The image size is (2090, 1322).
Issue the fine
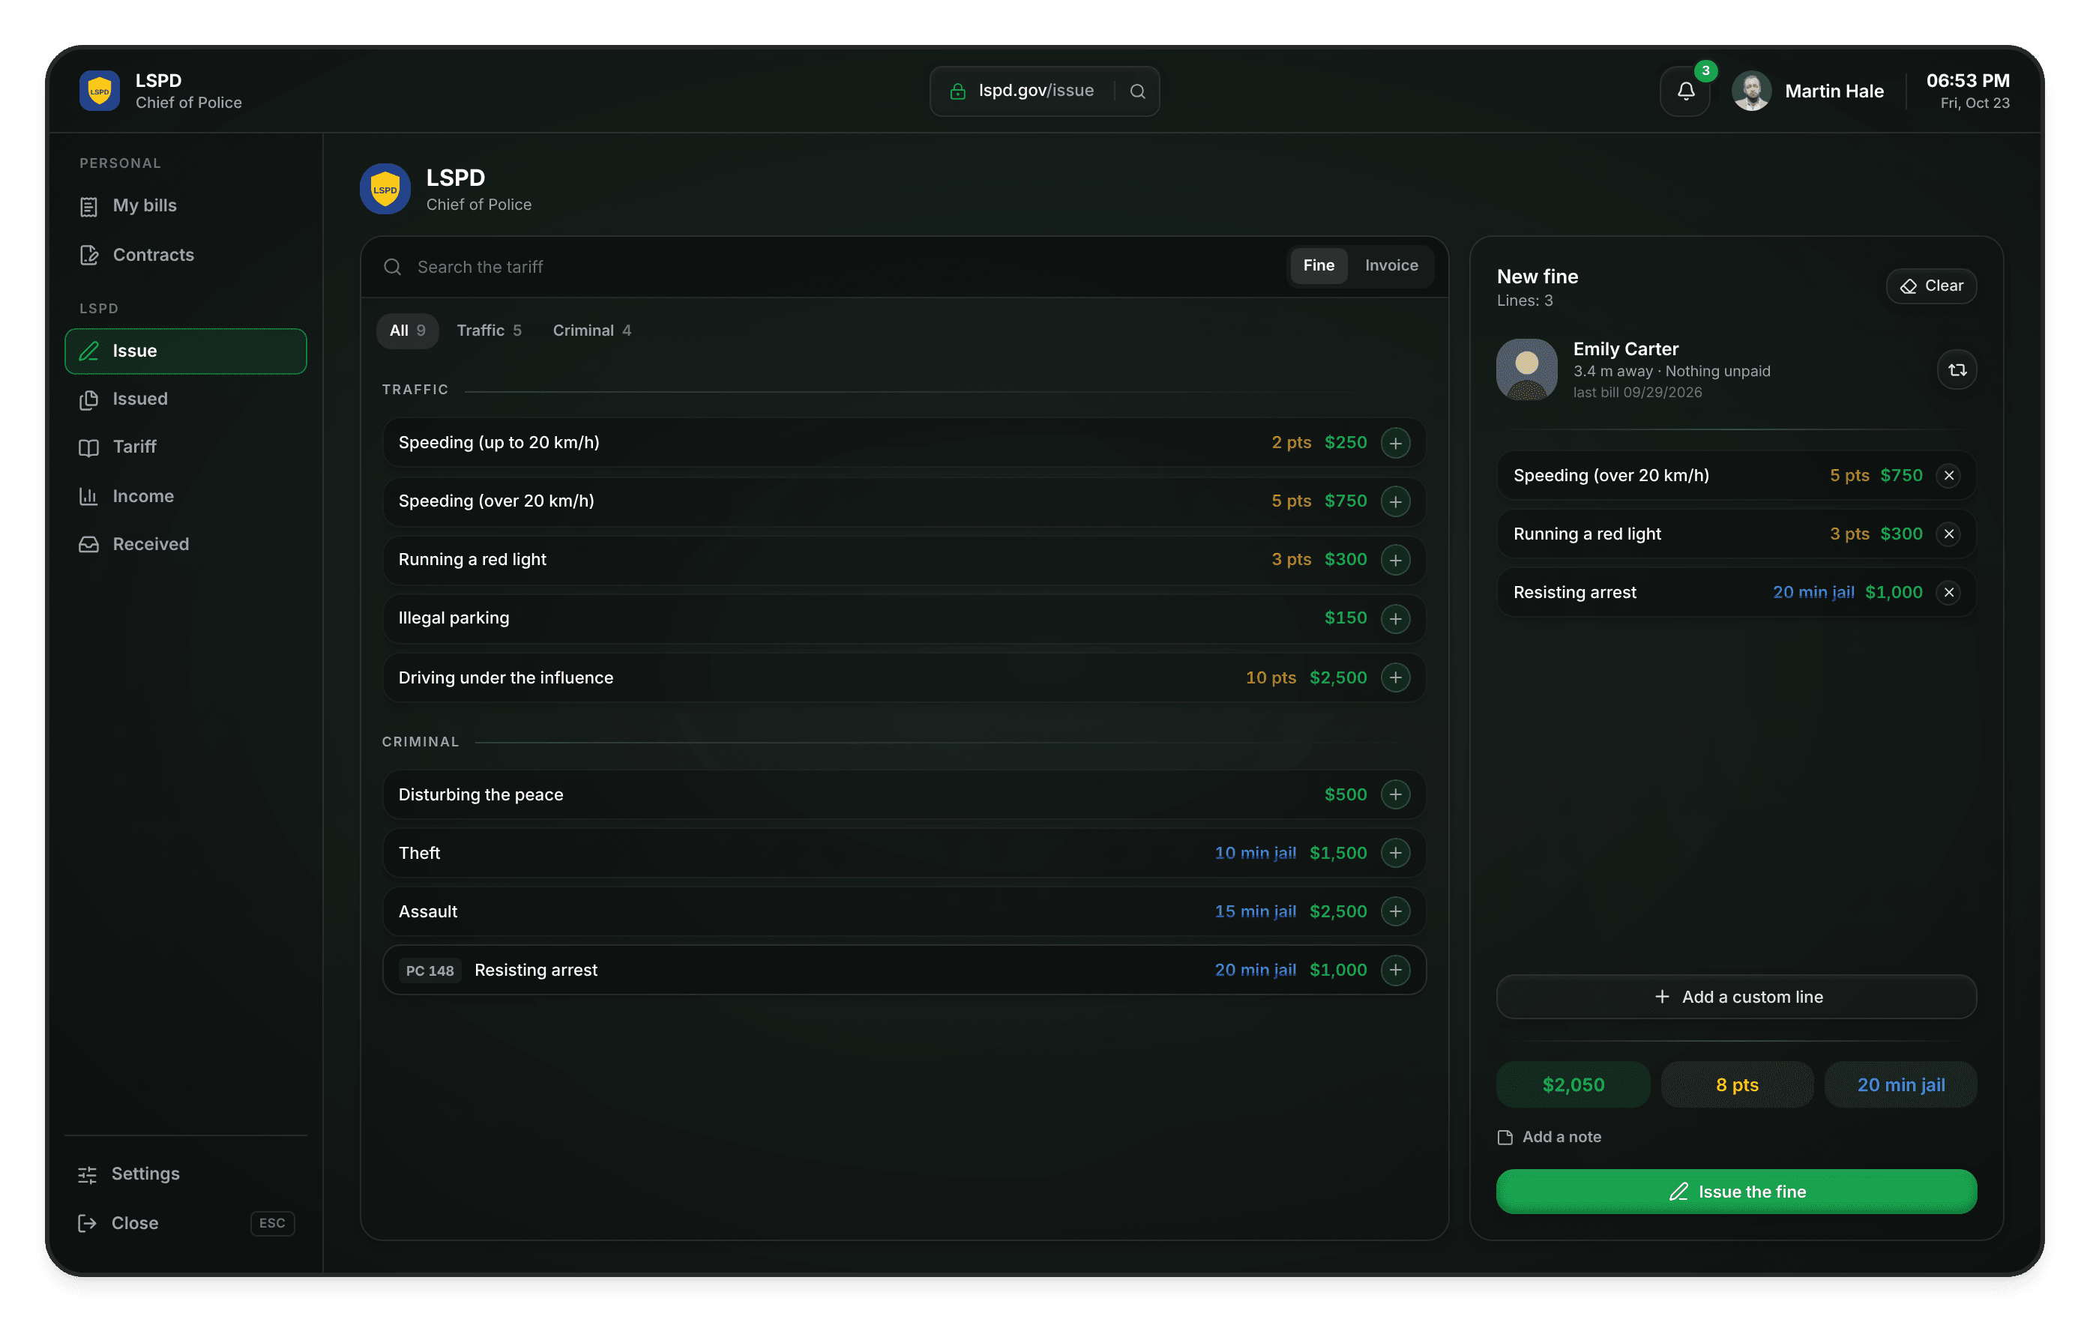click(1736, 1192)
